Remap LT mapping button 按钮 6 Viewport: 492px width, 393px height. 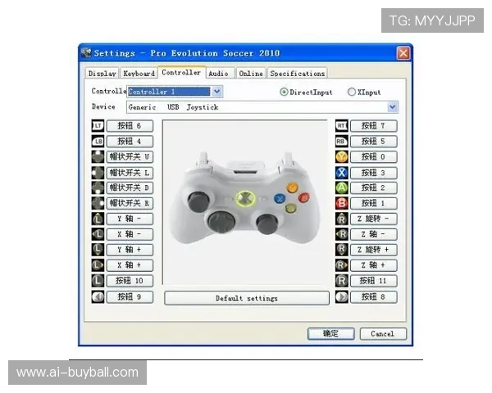click(130, 125)
